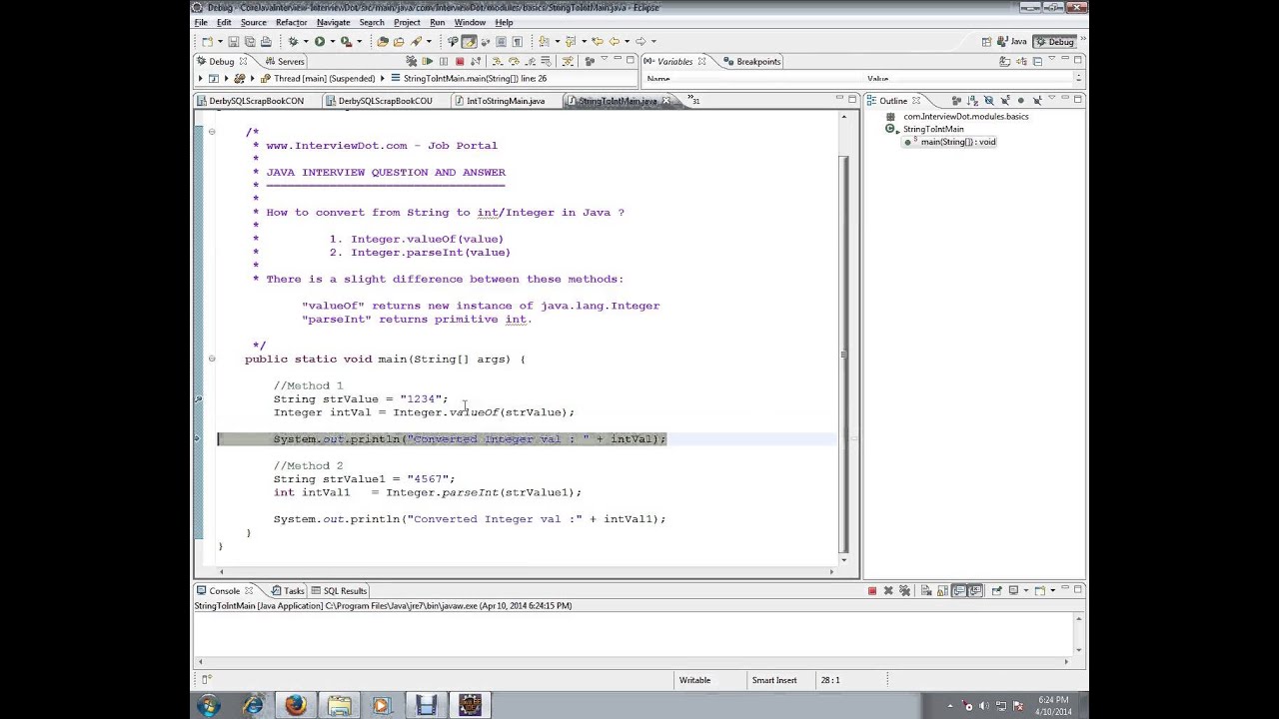Collapse the comment block fold marker
1279x719 pixels.
coord(211,132)
